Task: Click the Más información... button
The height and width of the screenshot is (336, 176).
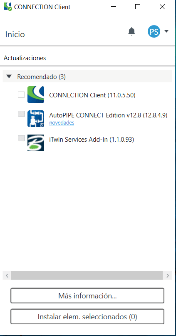Action: pyautogui.click(x=87, y=296)
